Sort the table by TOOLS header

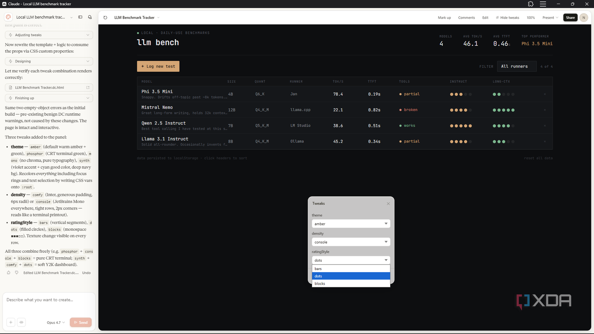[404, 82]
